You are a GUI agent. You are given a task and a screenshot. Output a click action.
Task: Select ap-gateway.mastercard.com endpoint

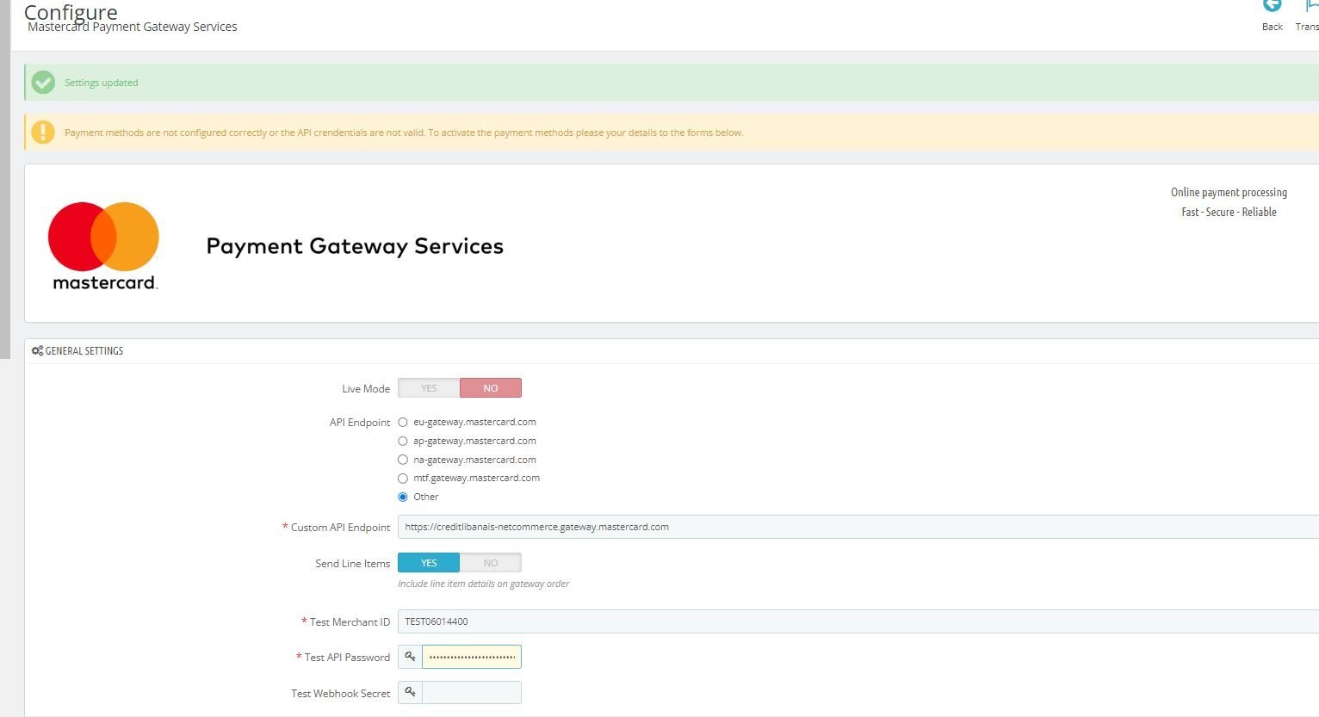(x=403, y=441)
